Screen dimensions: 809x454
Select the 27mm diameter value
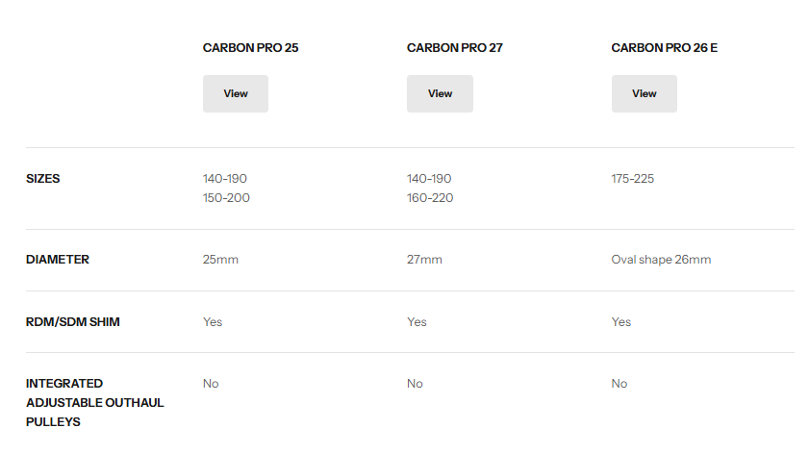pyautogui.click(x=424, y=260)
